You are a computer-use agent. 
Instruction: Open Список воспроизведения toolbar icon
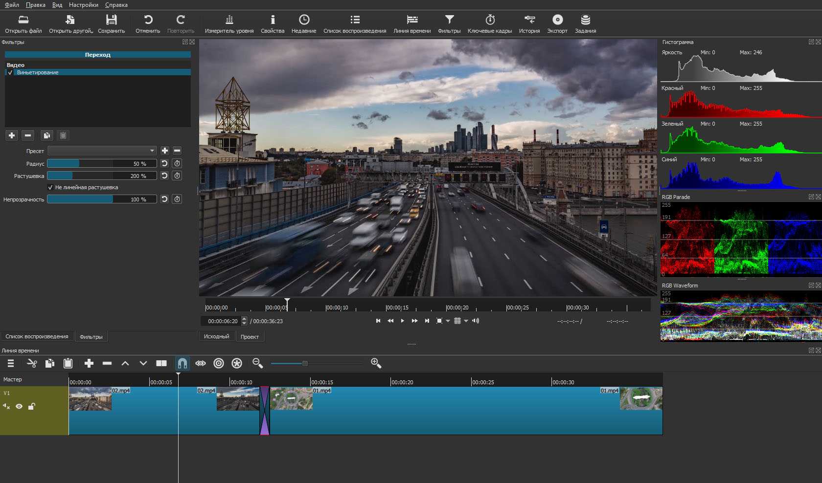pos(355,20)
